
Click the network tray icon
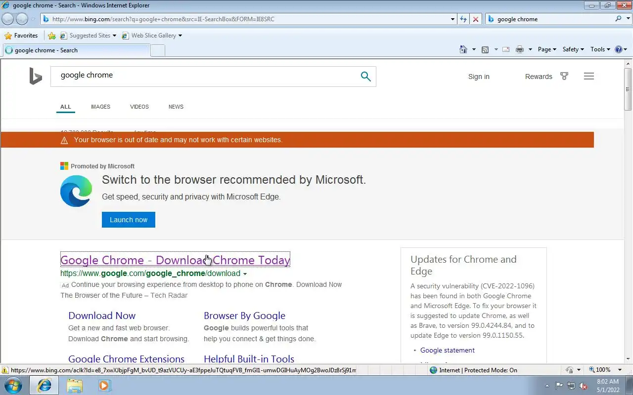571,386
